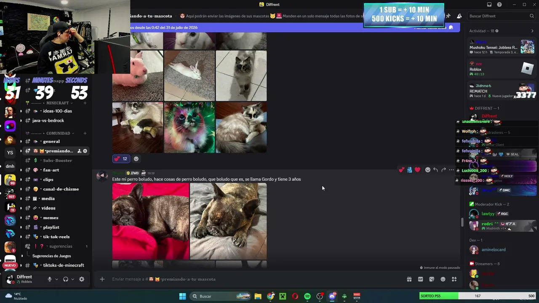
Task: Open the Discord help icon
Action: 499,5
